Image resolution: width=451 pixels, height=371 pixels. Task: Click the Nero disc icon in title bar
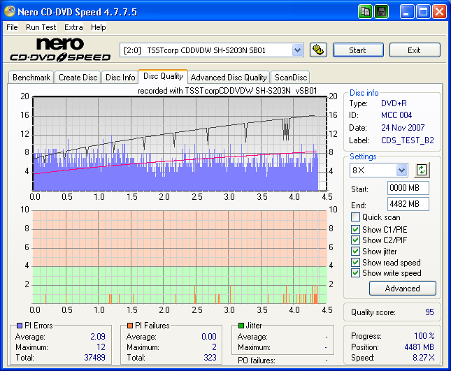tap(10, 11)
